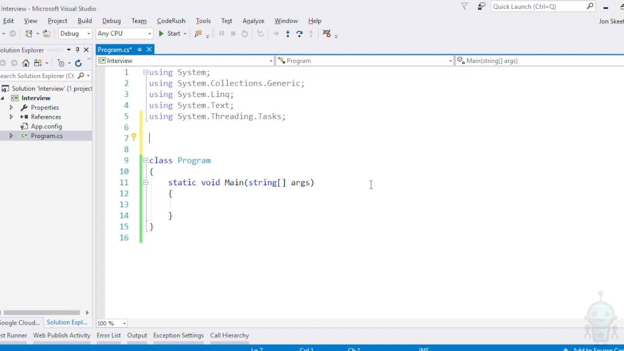The image size is (624, 351).
Task: Open the Debug configuration dropdown
Action: click(x=75, y=34)
